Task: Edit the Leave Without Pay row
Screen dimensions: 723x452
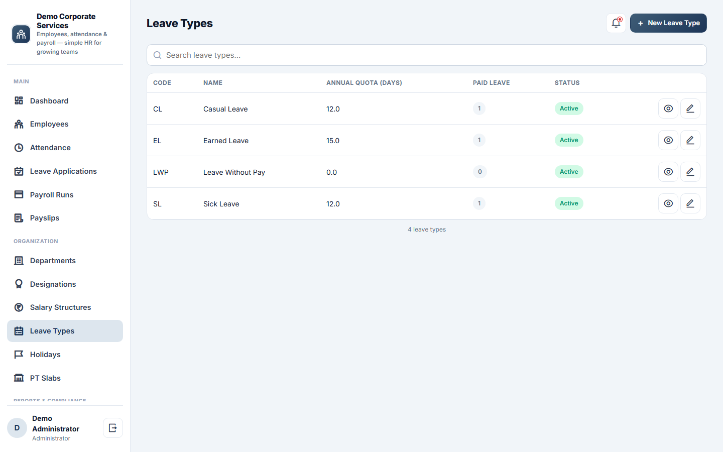Action: pyautogui.click(x=690, y=172)
